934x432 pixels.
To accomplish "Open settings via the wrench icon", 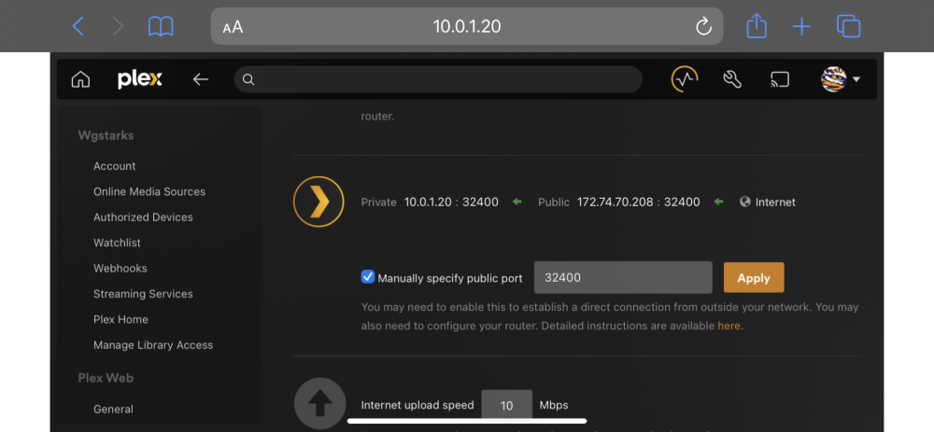I will pyautogui.click(x=732, y=79).
